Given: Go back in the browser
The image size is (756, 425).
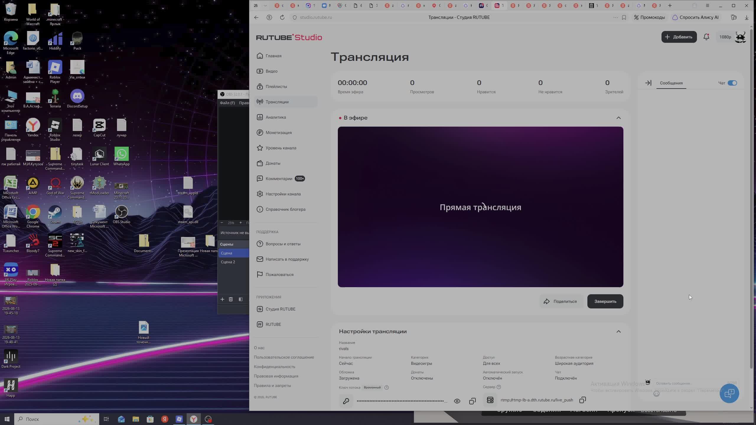Looking at the screenshot, I should [x=256, y=17].
